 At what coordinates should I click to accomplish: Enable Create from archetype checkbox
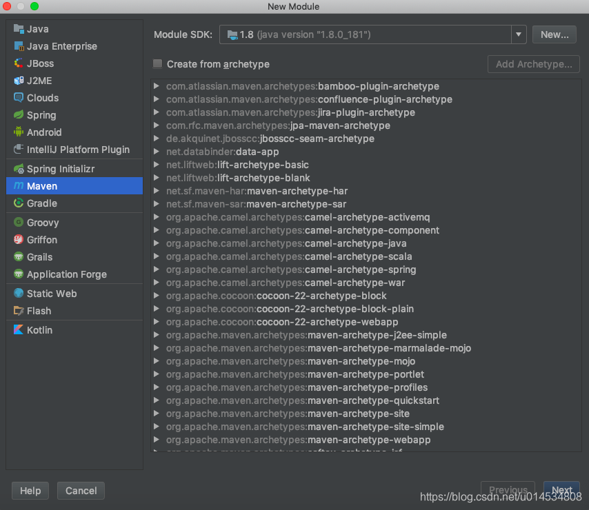[x=157, y=64]
